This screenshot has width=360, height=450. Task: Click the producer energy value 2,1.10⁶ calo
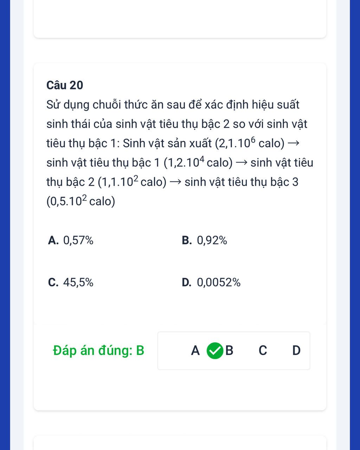[x=249, y=143]
